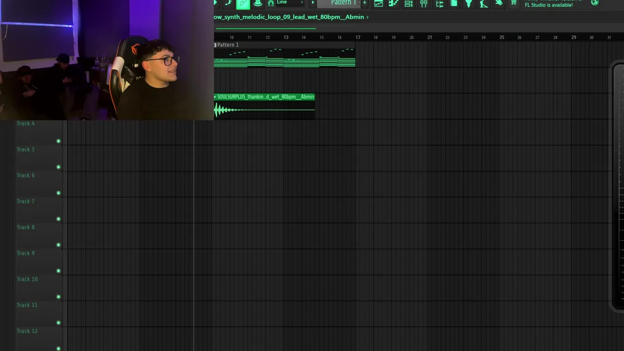The width and height of the screenshot is (624, 351).
Task: Select the Track 4 label
Action: pos(25,123)
